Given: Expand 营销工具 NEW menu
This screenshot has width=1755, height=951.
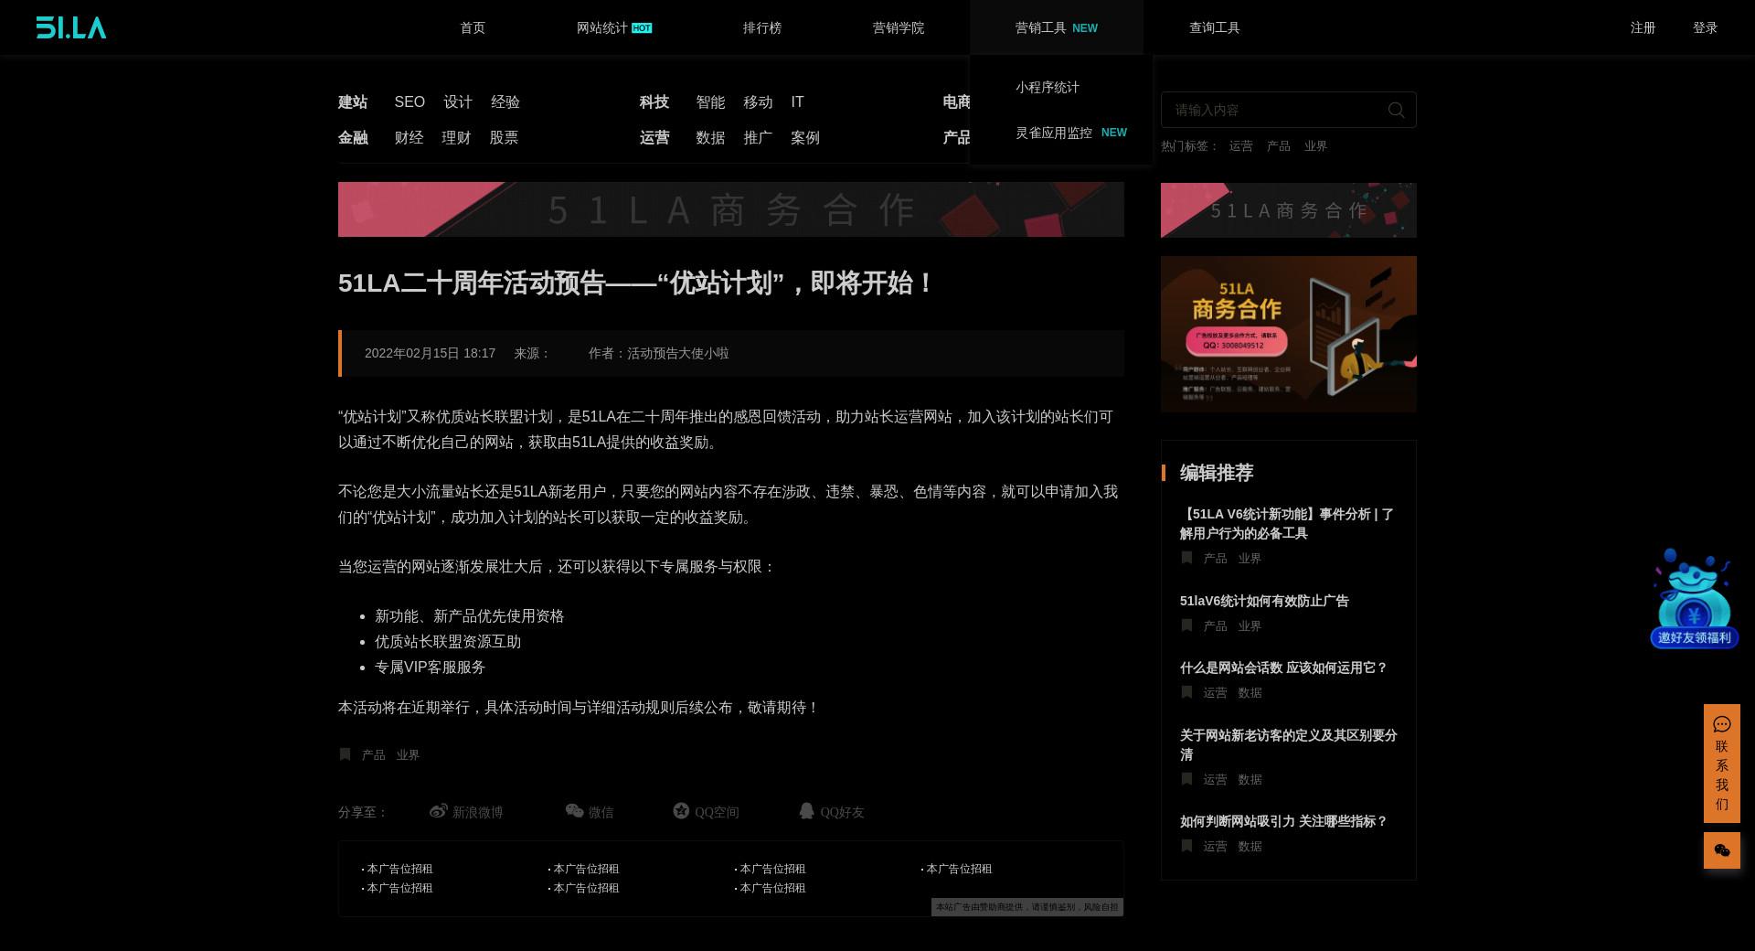Looking at the screenshot, I should click(1057, 27).
